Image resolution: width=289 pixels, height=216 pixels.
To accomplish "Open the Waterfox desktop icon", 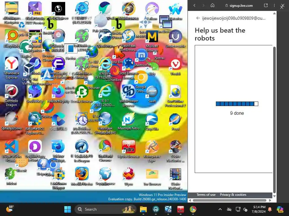I will (176, 9).
